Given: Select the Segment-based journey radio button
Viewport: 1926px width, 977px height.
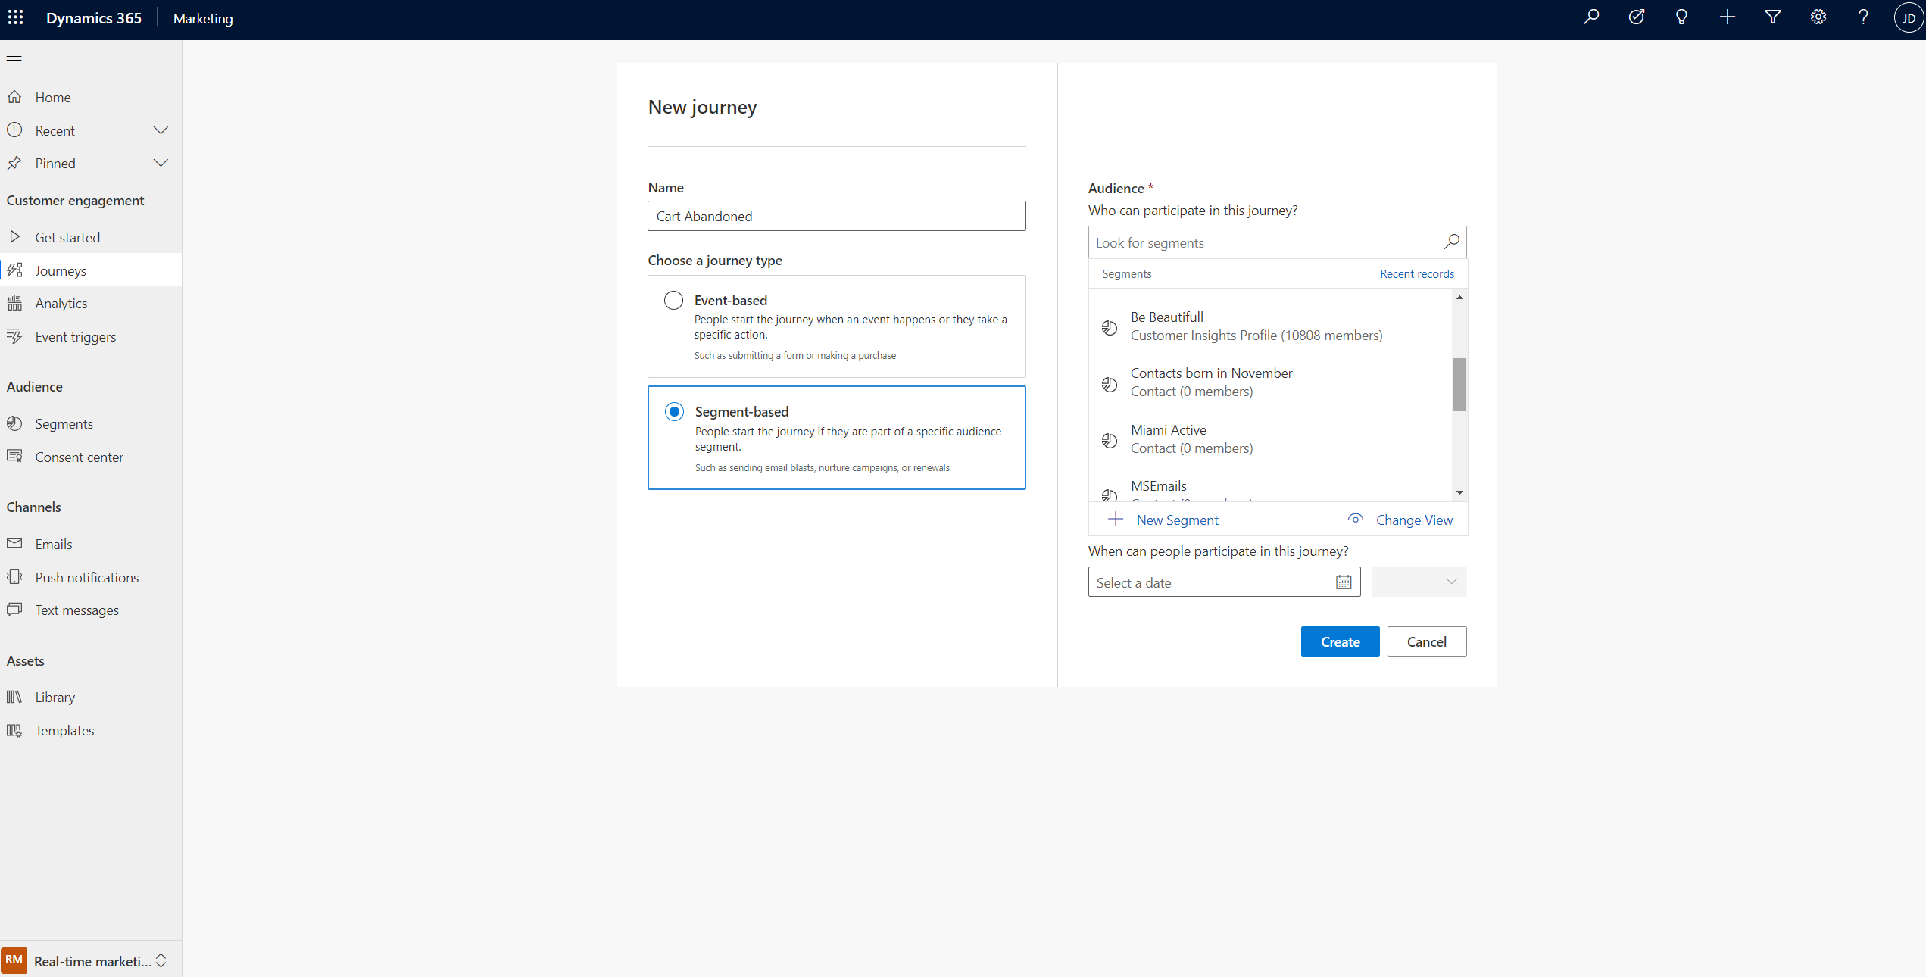Looking at the screenshot, I should (x=674, y=411).
